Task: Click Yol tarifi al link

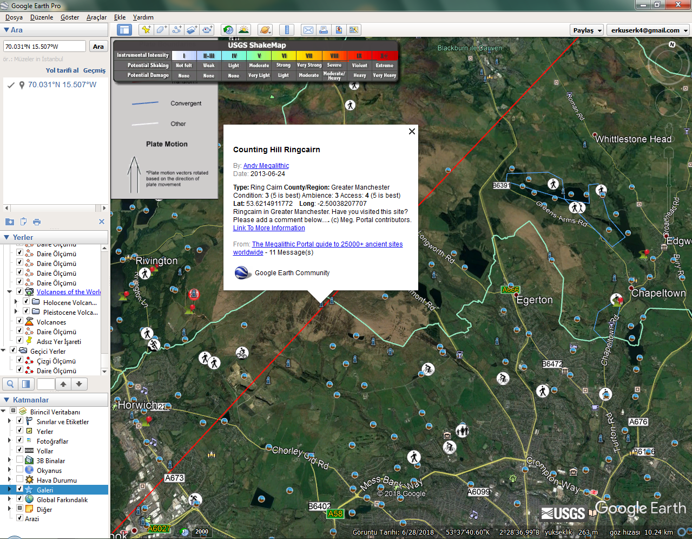Action: coord(62,70)
